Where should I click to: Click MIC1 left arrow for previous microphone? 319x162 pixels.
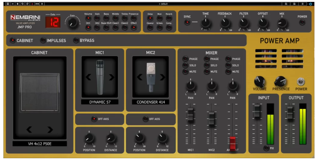point(88,77)
